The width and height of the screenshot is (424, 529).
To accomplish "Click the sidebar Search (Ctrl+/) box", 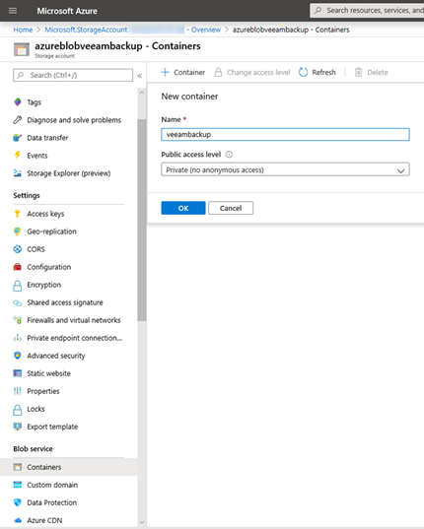I will (x=73, y=75).
